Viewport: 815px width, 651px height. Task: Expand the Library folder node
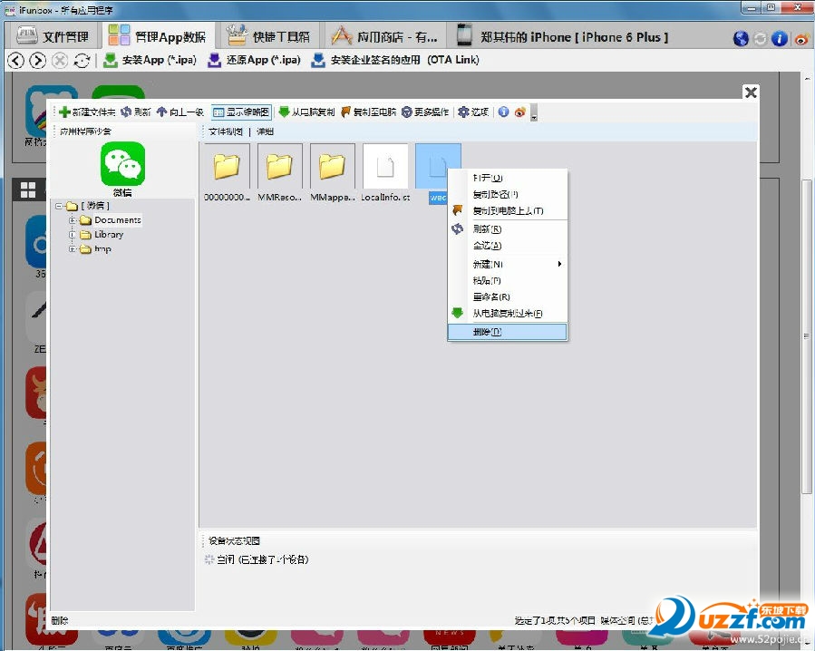[73, 235]
